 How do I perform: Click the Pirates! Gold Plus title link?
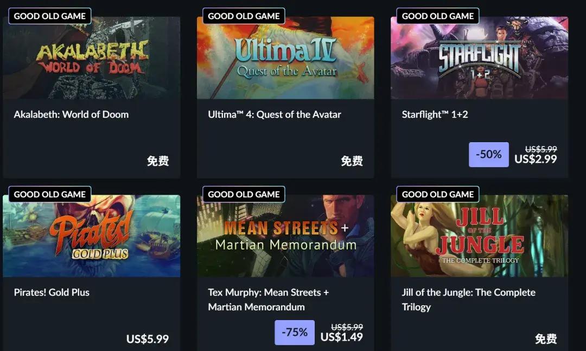[52, 292]
